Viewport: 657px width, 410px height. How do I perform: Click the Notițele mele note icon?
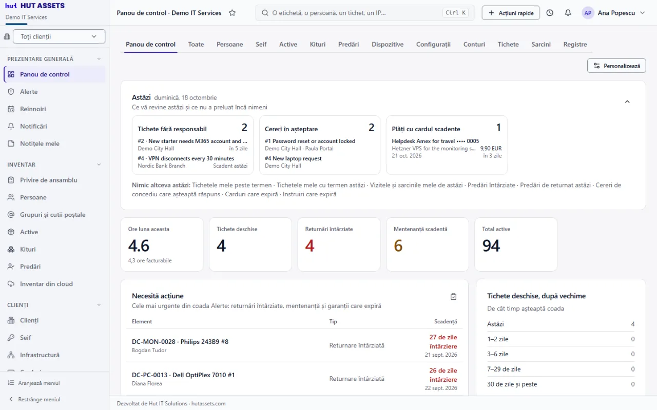click(x=11, y=144)
